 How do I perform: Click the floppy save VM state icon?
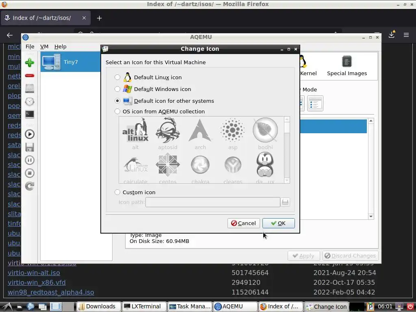coord(29,147)
